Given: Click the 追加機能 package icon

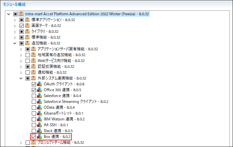Looking at the screenshot, I should (x=27, y=43).
